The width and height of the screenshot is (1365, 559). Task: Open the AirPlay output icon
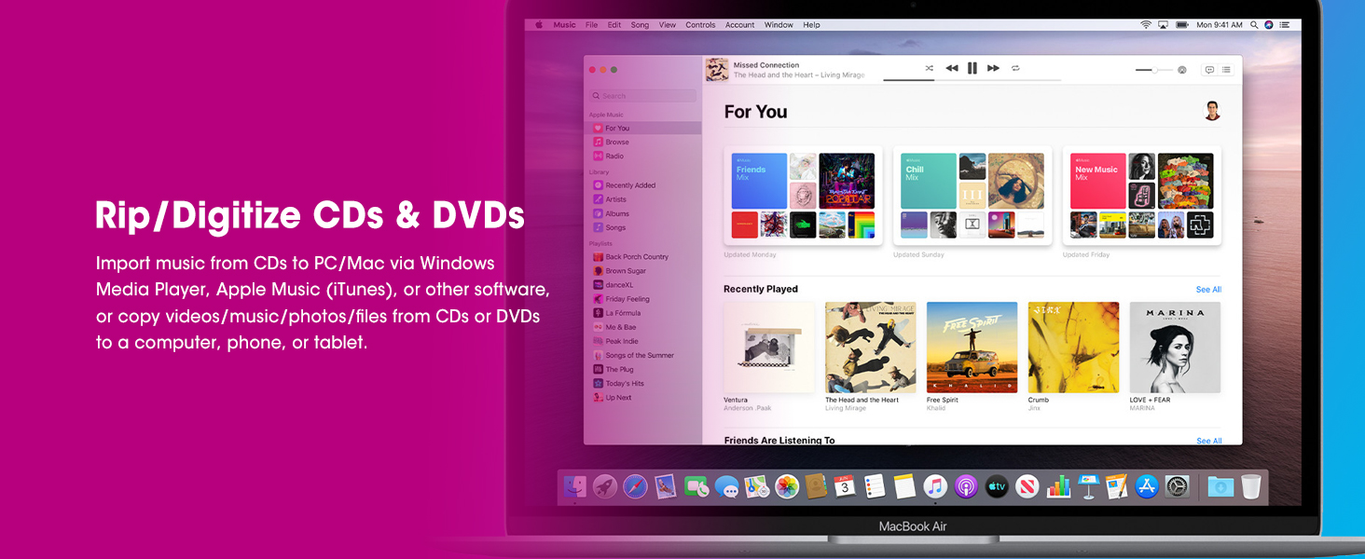click(1182, 70)
